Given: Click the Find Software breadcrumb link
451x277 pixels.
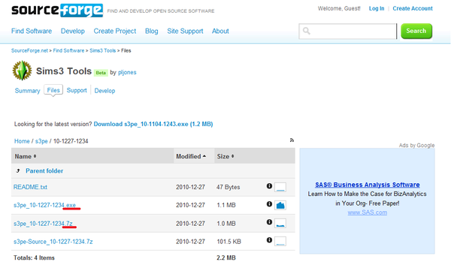Looking at the screenshot, I should pyautogui.click(x=68, y=50).
